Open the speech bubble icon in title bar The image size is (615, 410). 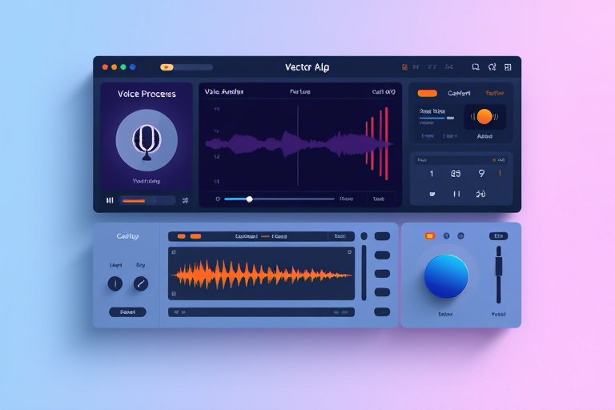(x=476, y=67)
